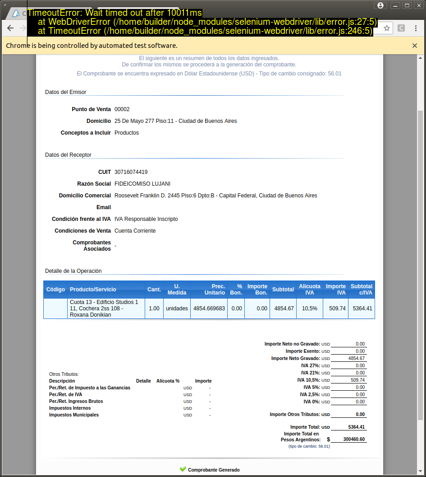
Task: Click the "Código" column header
Action: (55, 290)
